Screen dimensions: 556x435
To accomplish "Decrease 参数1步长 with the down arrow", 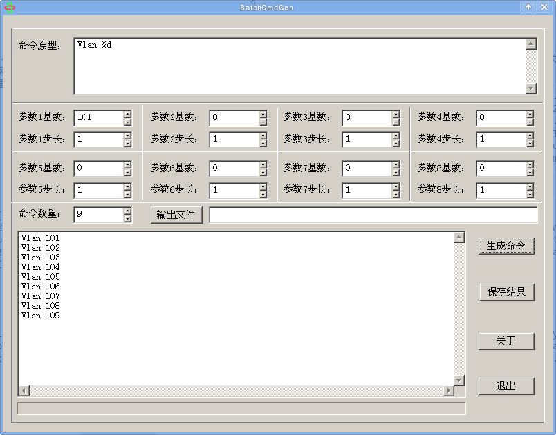I will coord(128,144).
